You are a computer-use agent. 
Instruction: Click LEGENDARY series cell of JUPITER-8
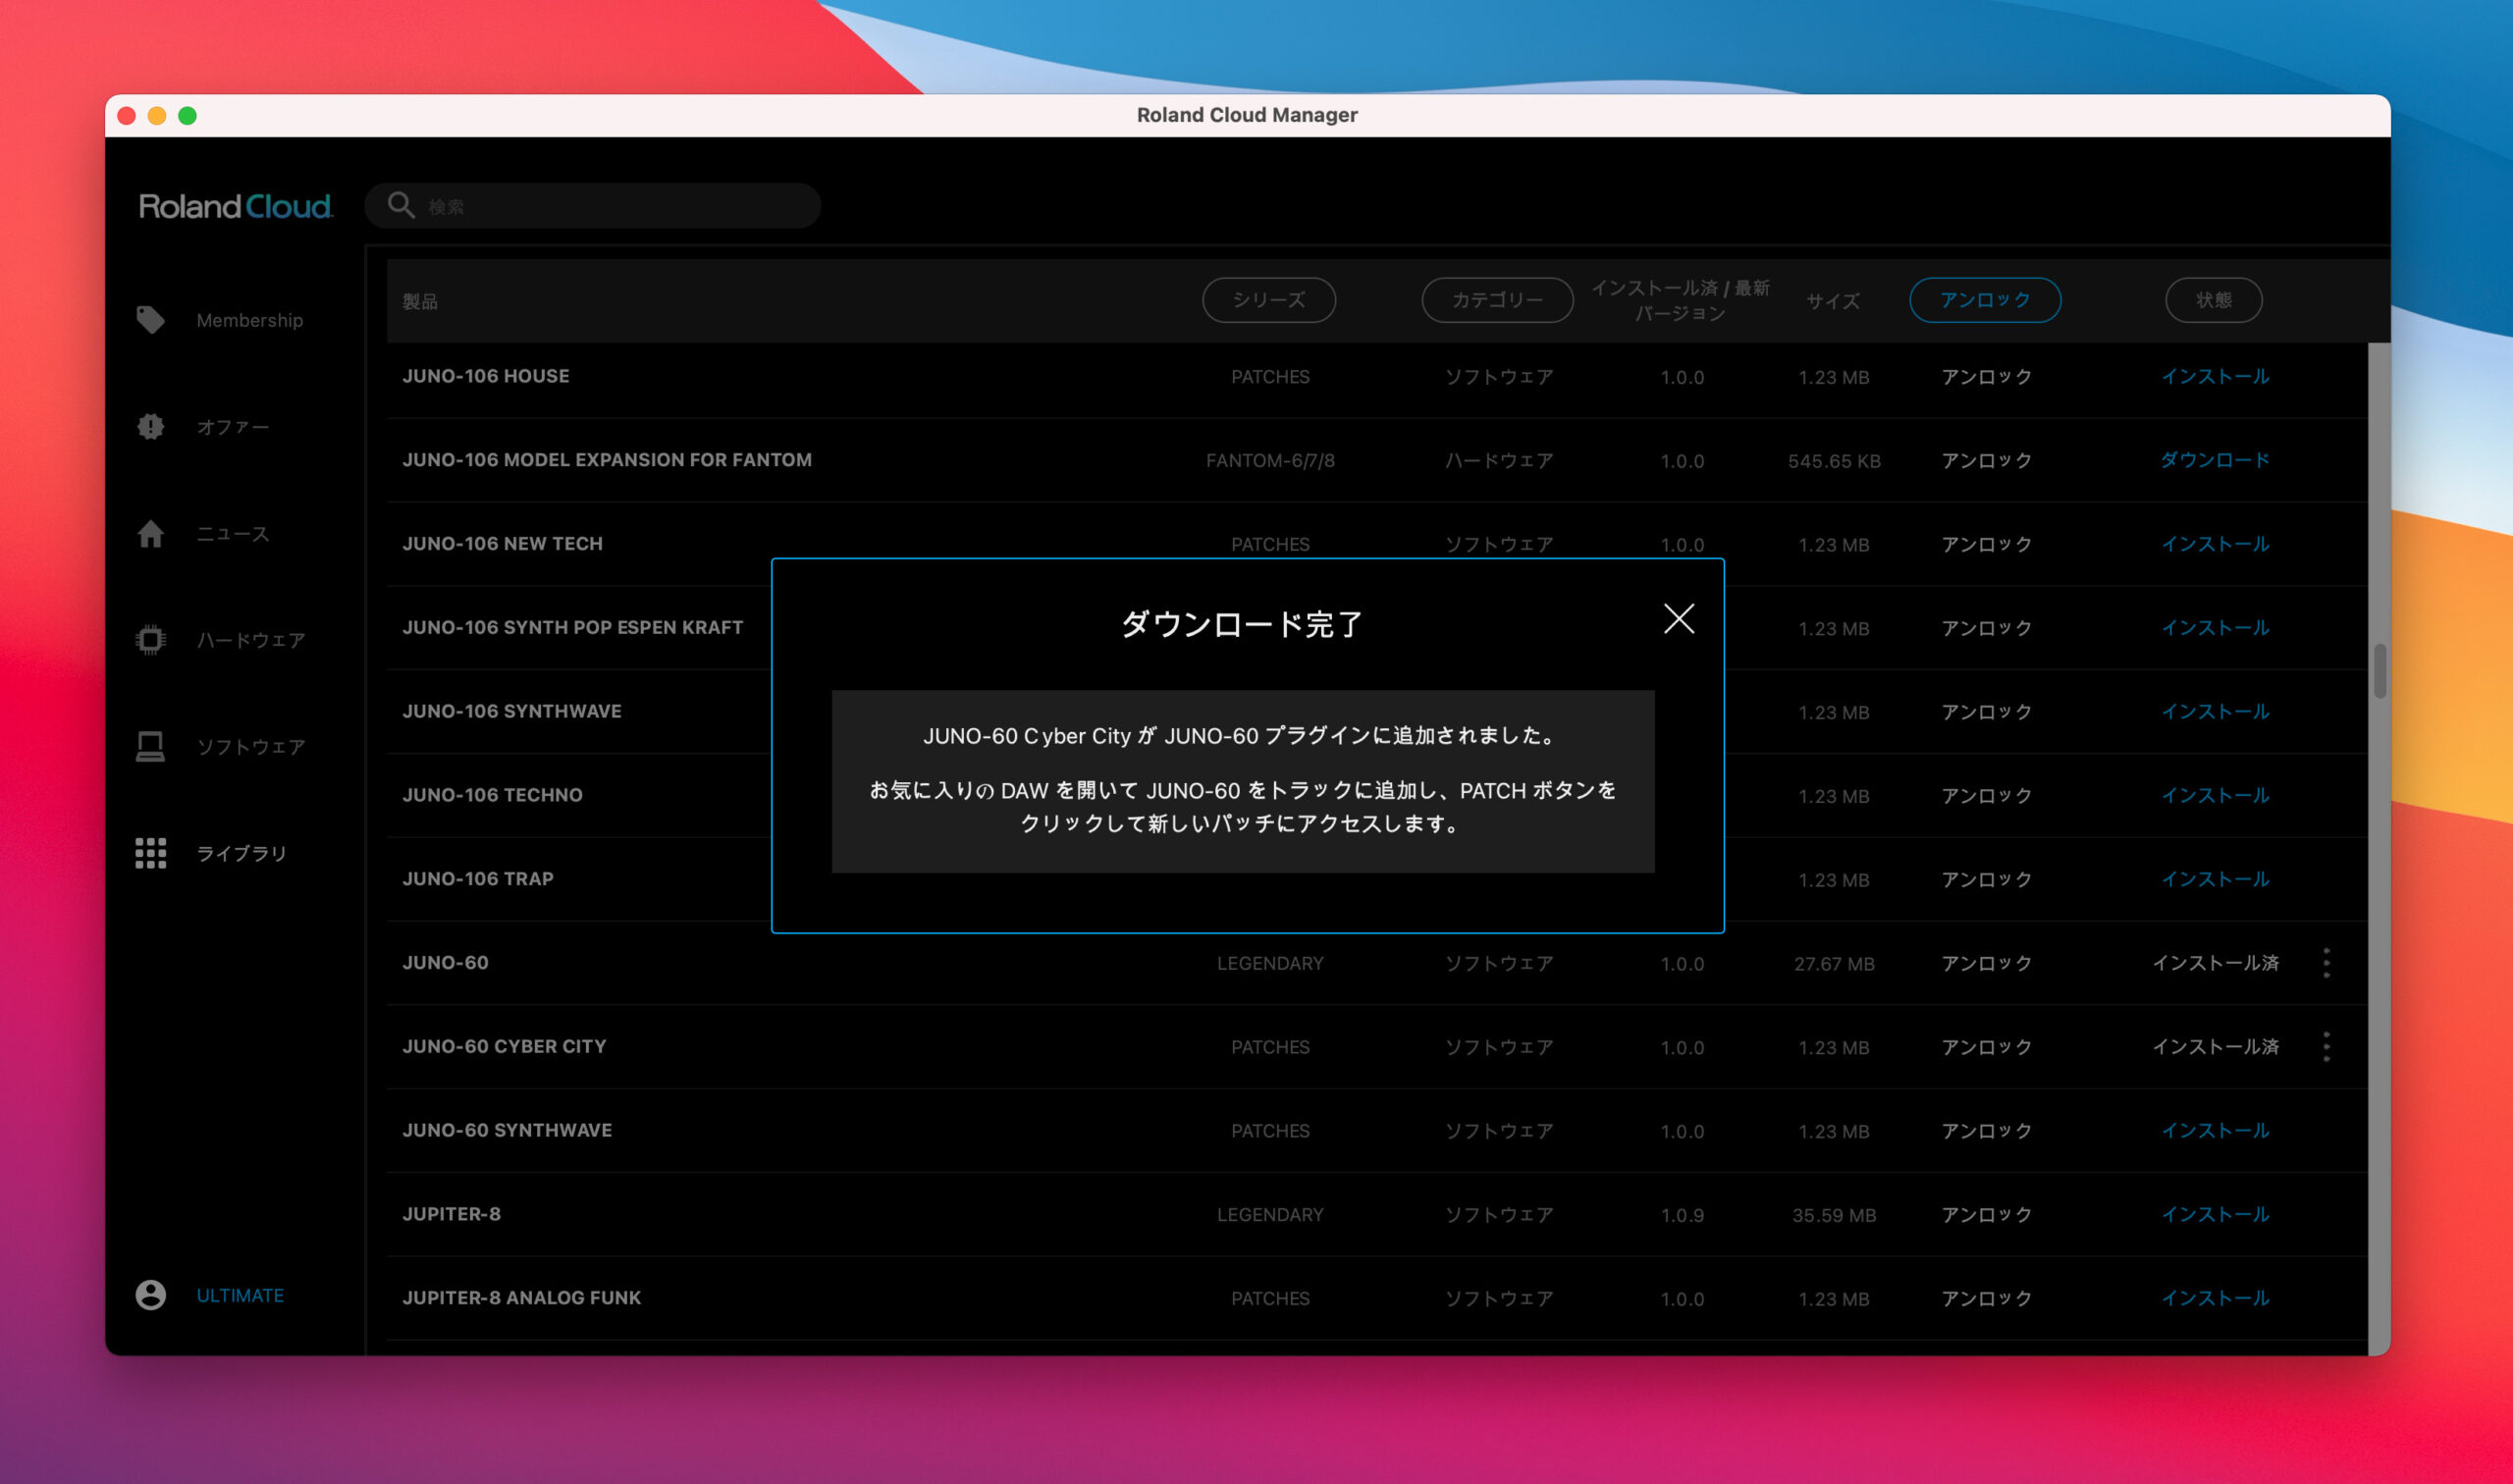tap(1270, 1215)
